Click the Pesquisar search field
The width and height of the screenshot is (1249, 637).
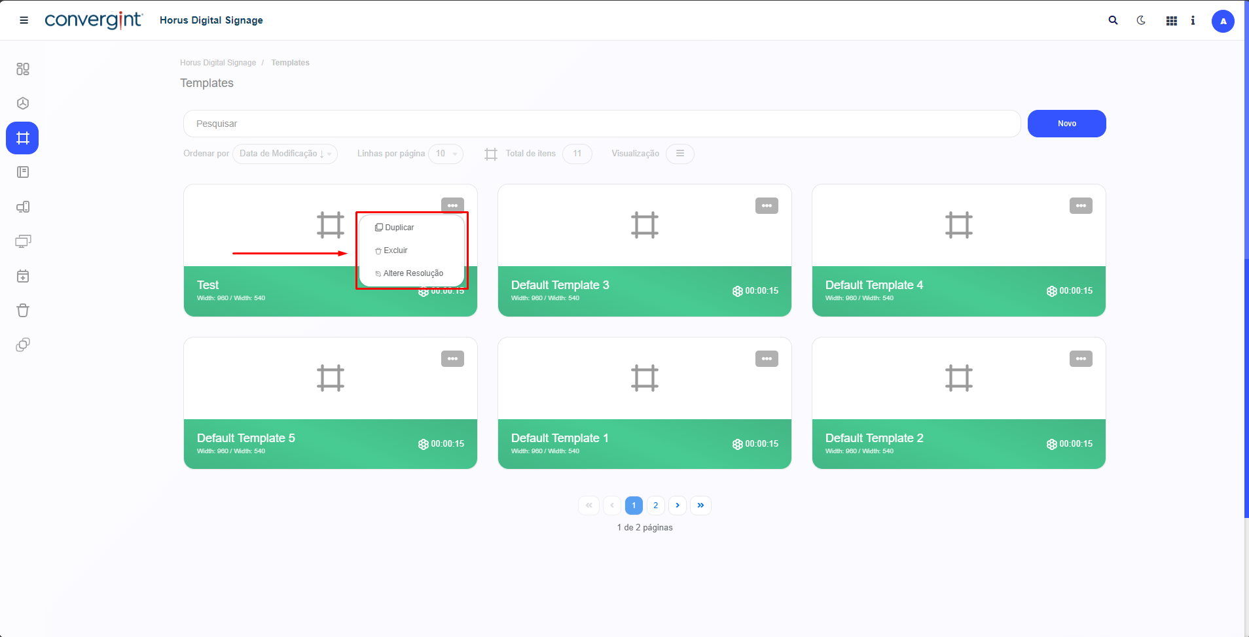[x=601, y=124]
